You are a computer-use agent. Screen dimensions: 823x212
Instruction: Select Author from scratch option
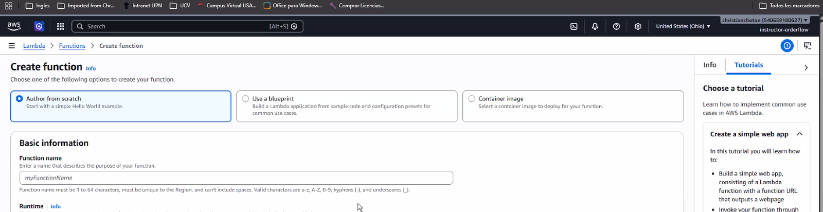[x=121, y=106]
